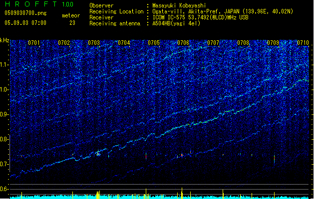
Task: Select the filename 0509030700.png
Action: pyautogui.click(x=25, y=13)
